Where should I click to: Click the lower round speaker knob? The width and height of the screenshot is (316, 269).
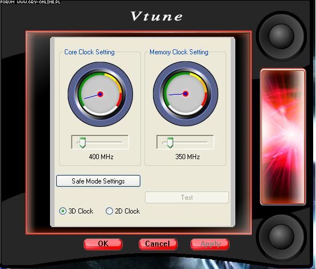click(x=281, y=237)
